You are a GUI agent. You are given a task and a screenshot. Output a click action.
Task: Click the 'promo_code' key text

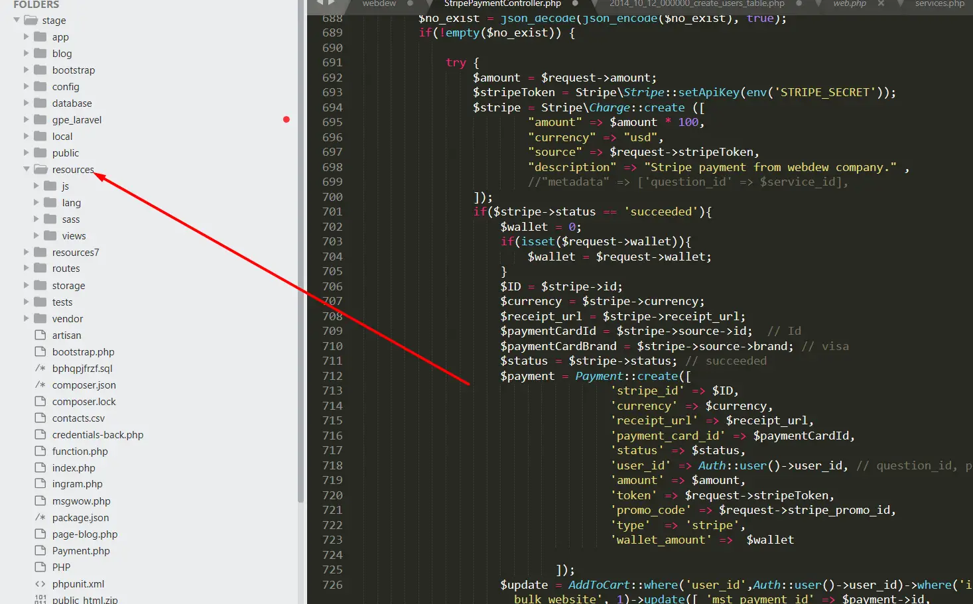tap(651, 510)
